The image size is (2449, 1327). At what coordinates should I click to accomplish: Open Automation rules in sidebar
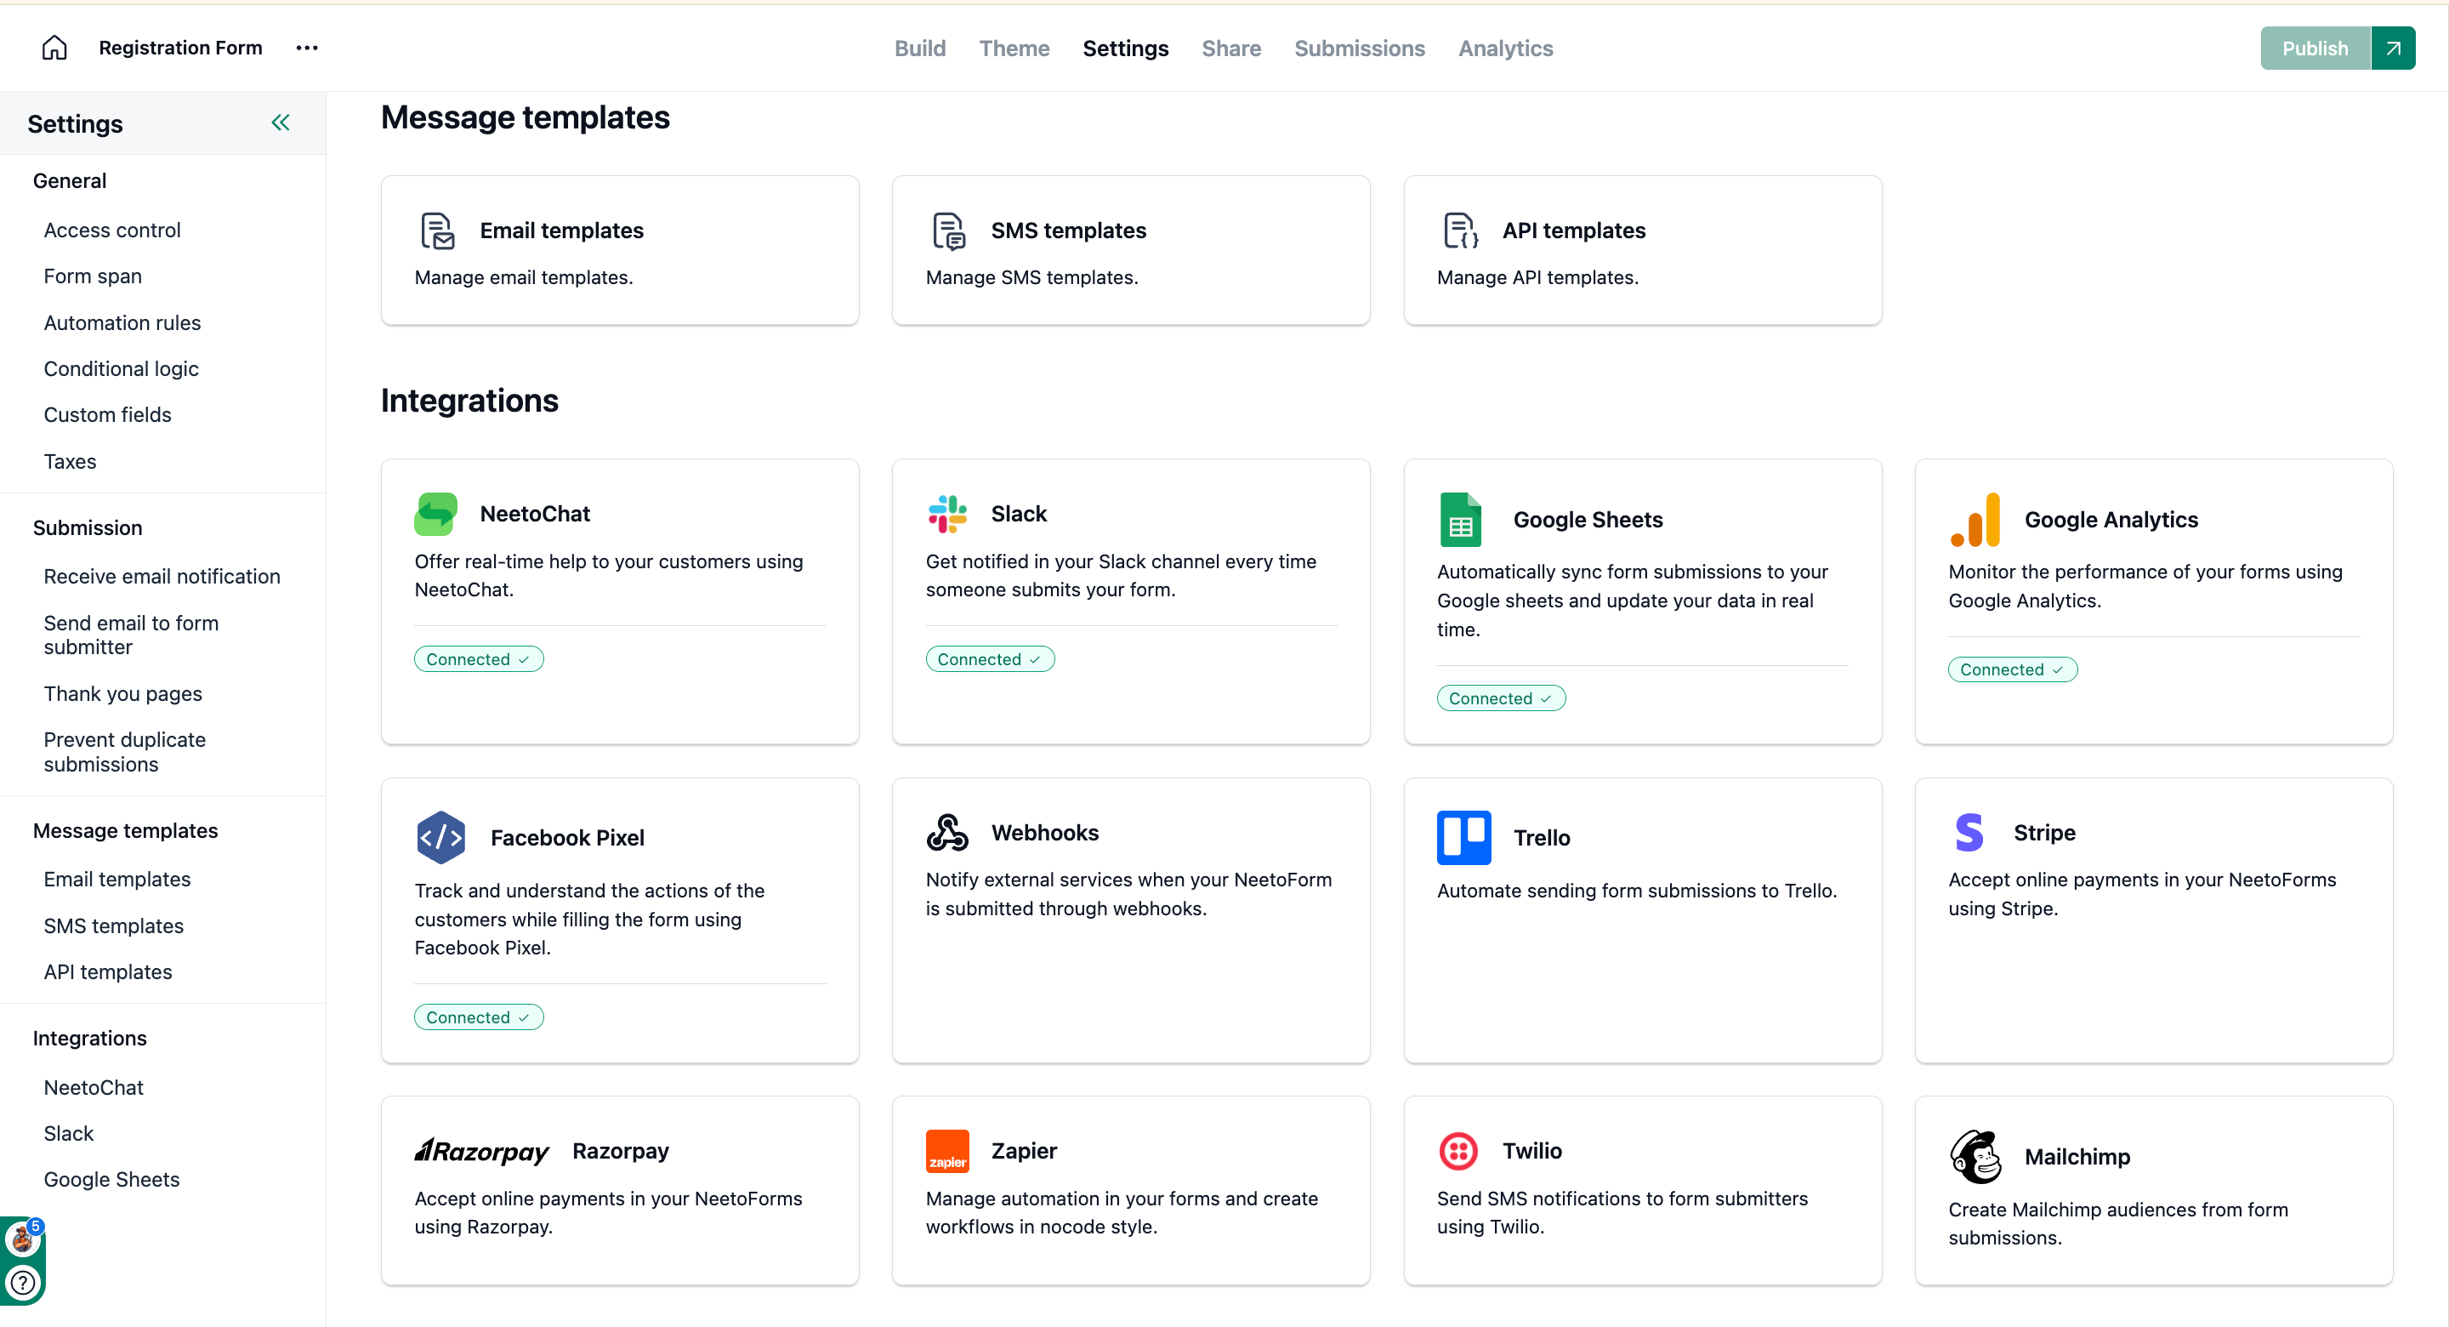tap(122, 322)
